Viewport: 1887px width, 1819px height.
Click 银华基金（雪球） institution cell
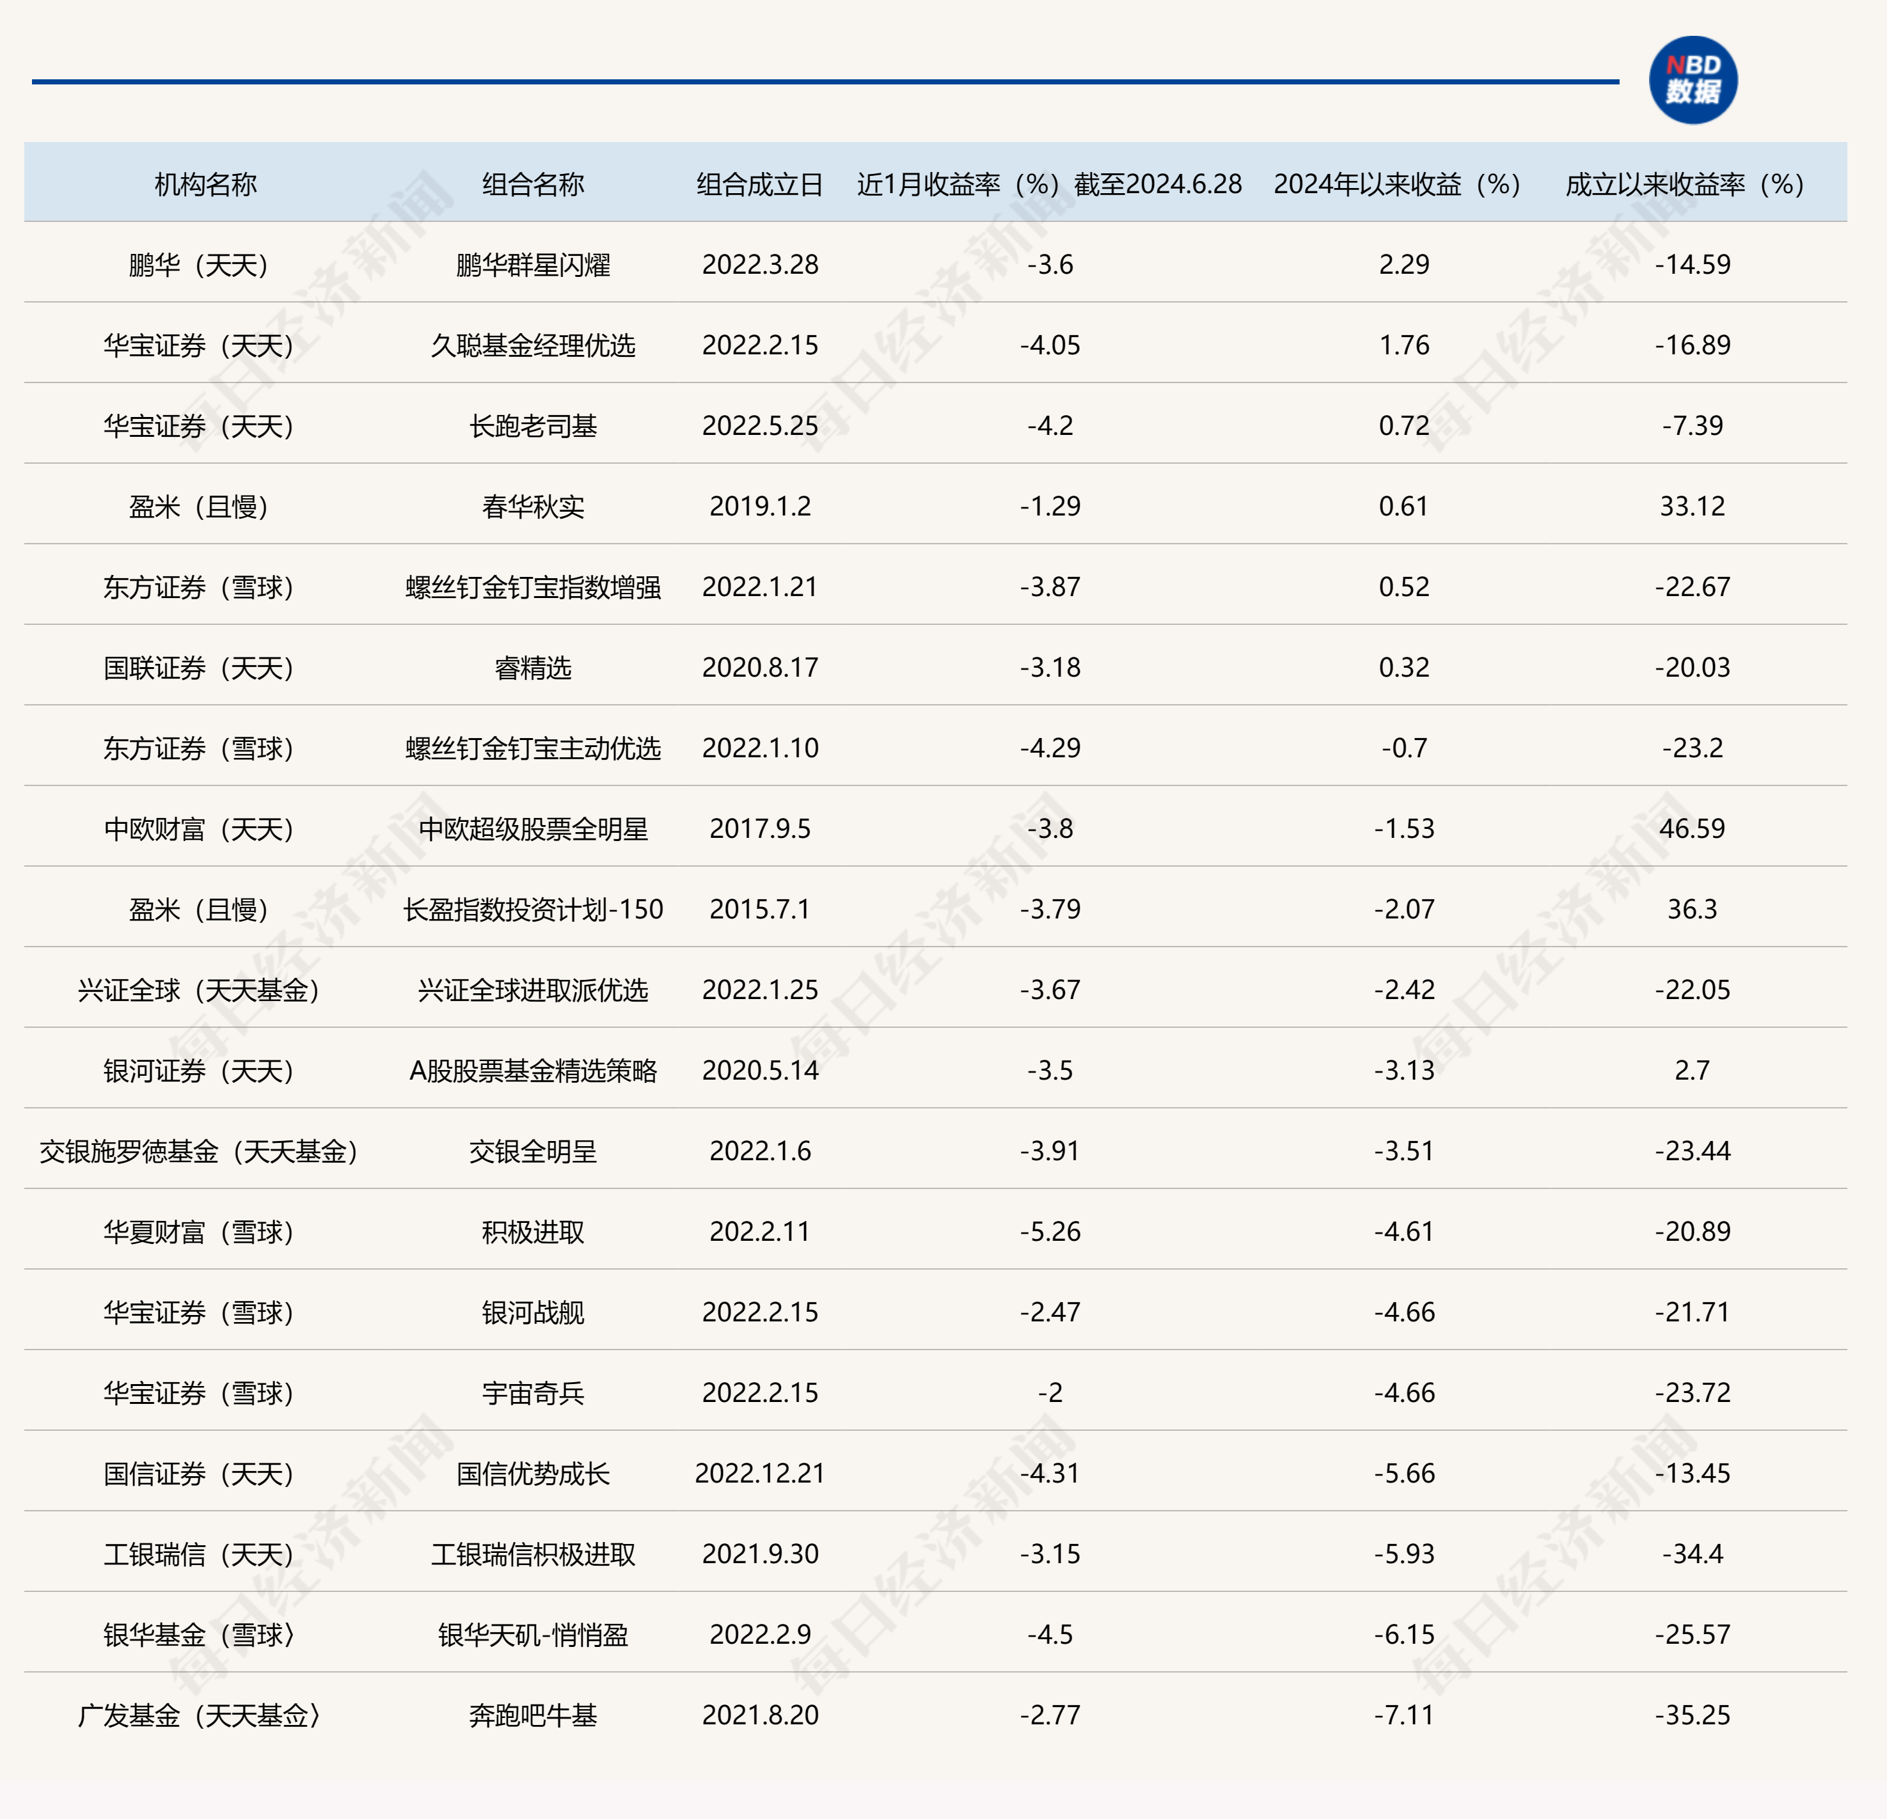tap(198, 1635)
